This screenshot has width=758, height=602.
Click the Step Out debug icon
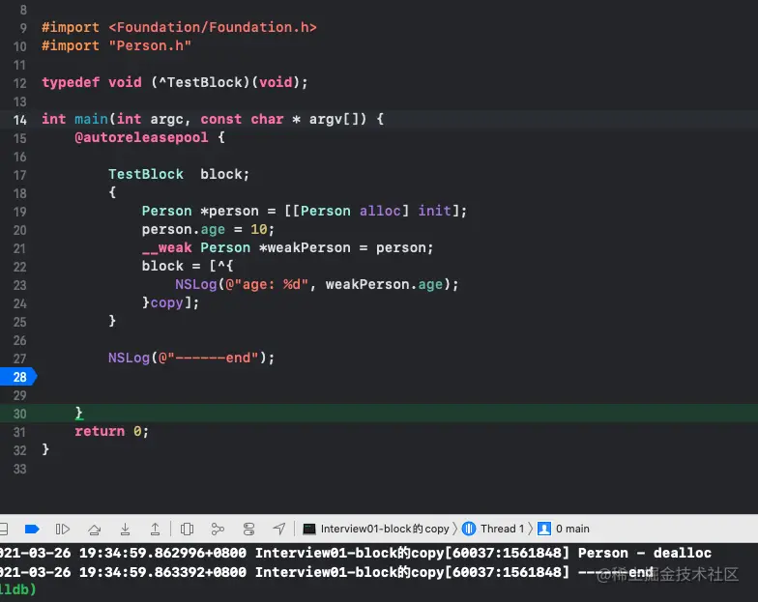pos(155,530)
